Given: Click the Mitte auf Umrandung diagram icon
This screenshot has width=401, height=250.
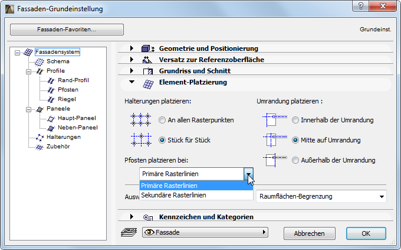Looking at the screenshot, I should tap(275, 139).
